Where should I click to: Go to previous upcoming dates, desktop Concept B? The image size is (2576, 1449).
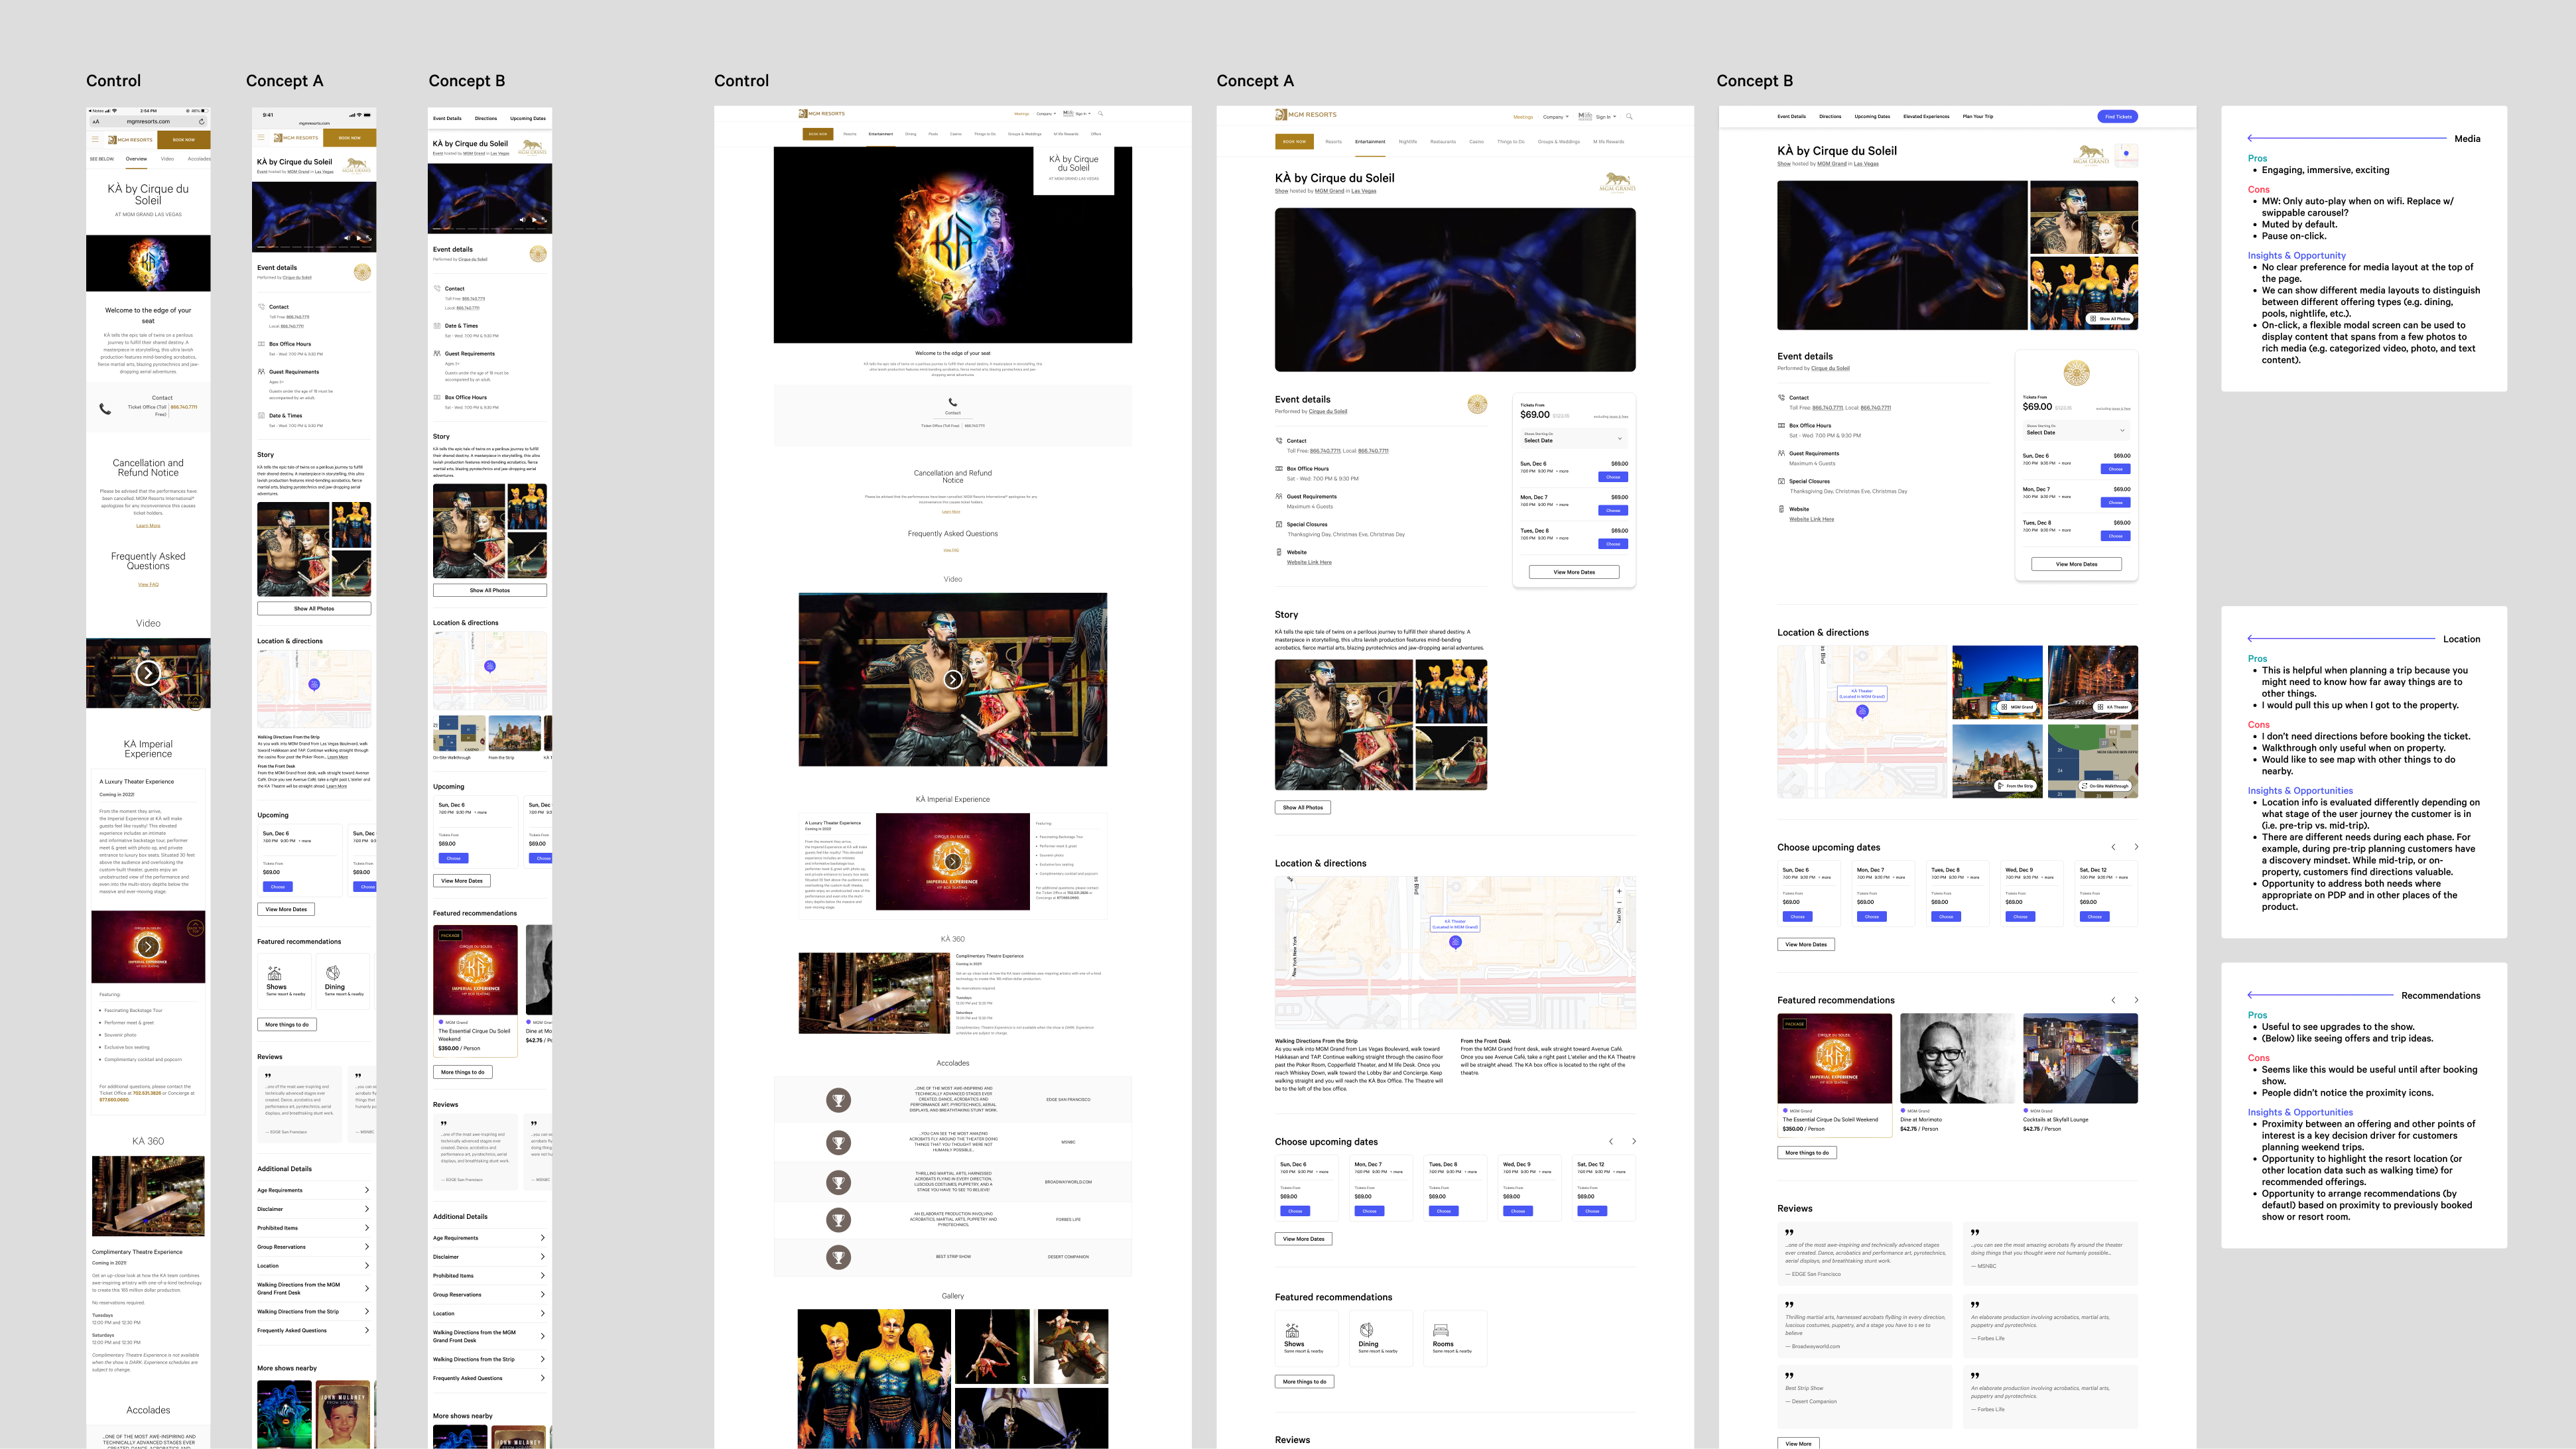pos(2113,847)
